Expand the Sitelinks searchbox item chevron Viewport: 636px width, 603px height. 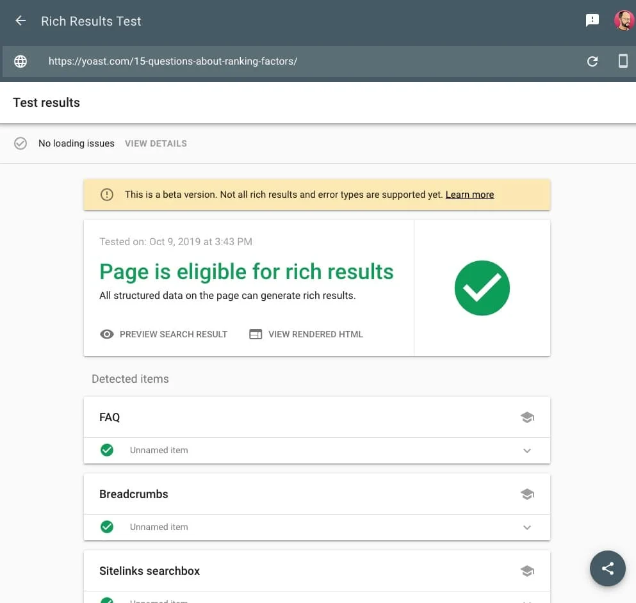click(527, 599)
